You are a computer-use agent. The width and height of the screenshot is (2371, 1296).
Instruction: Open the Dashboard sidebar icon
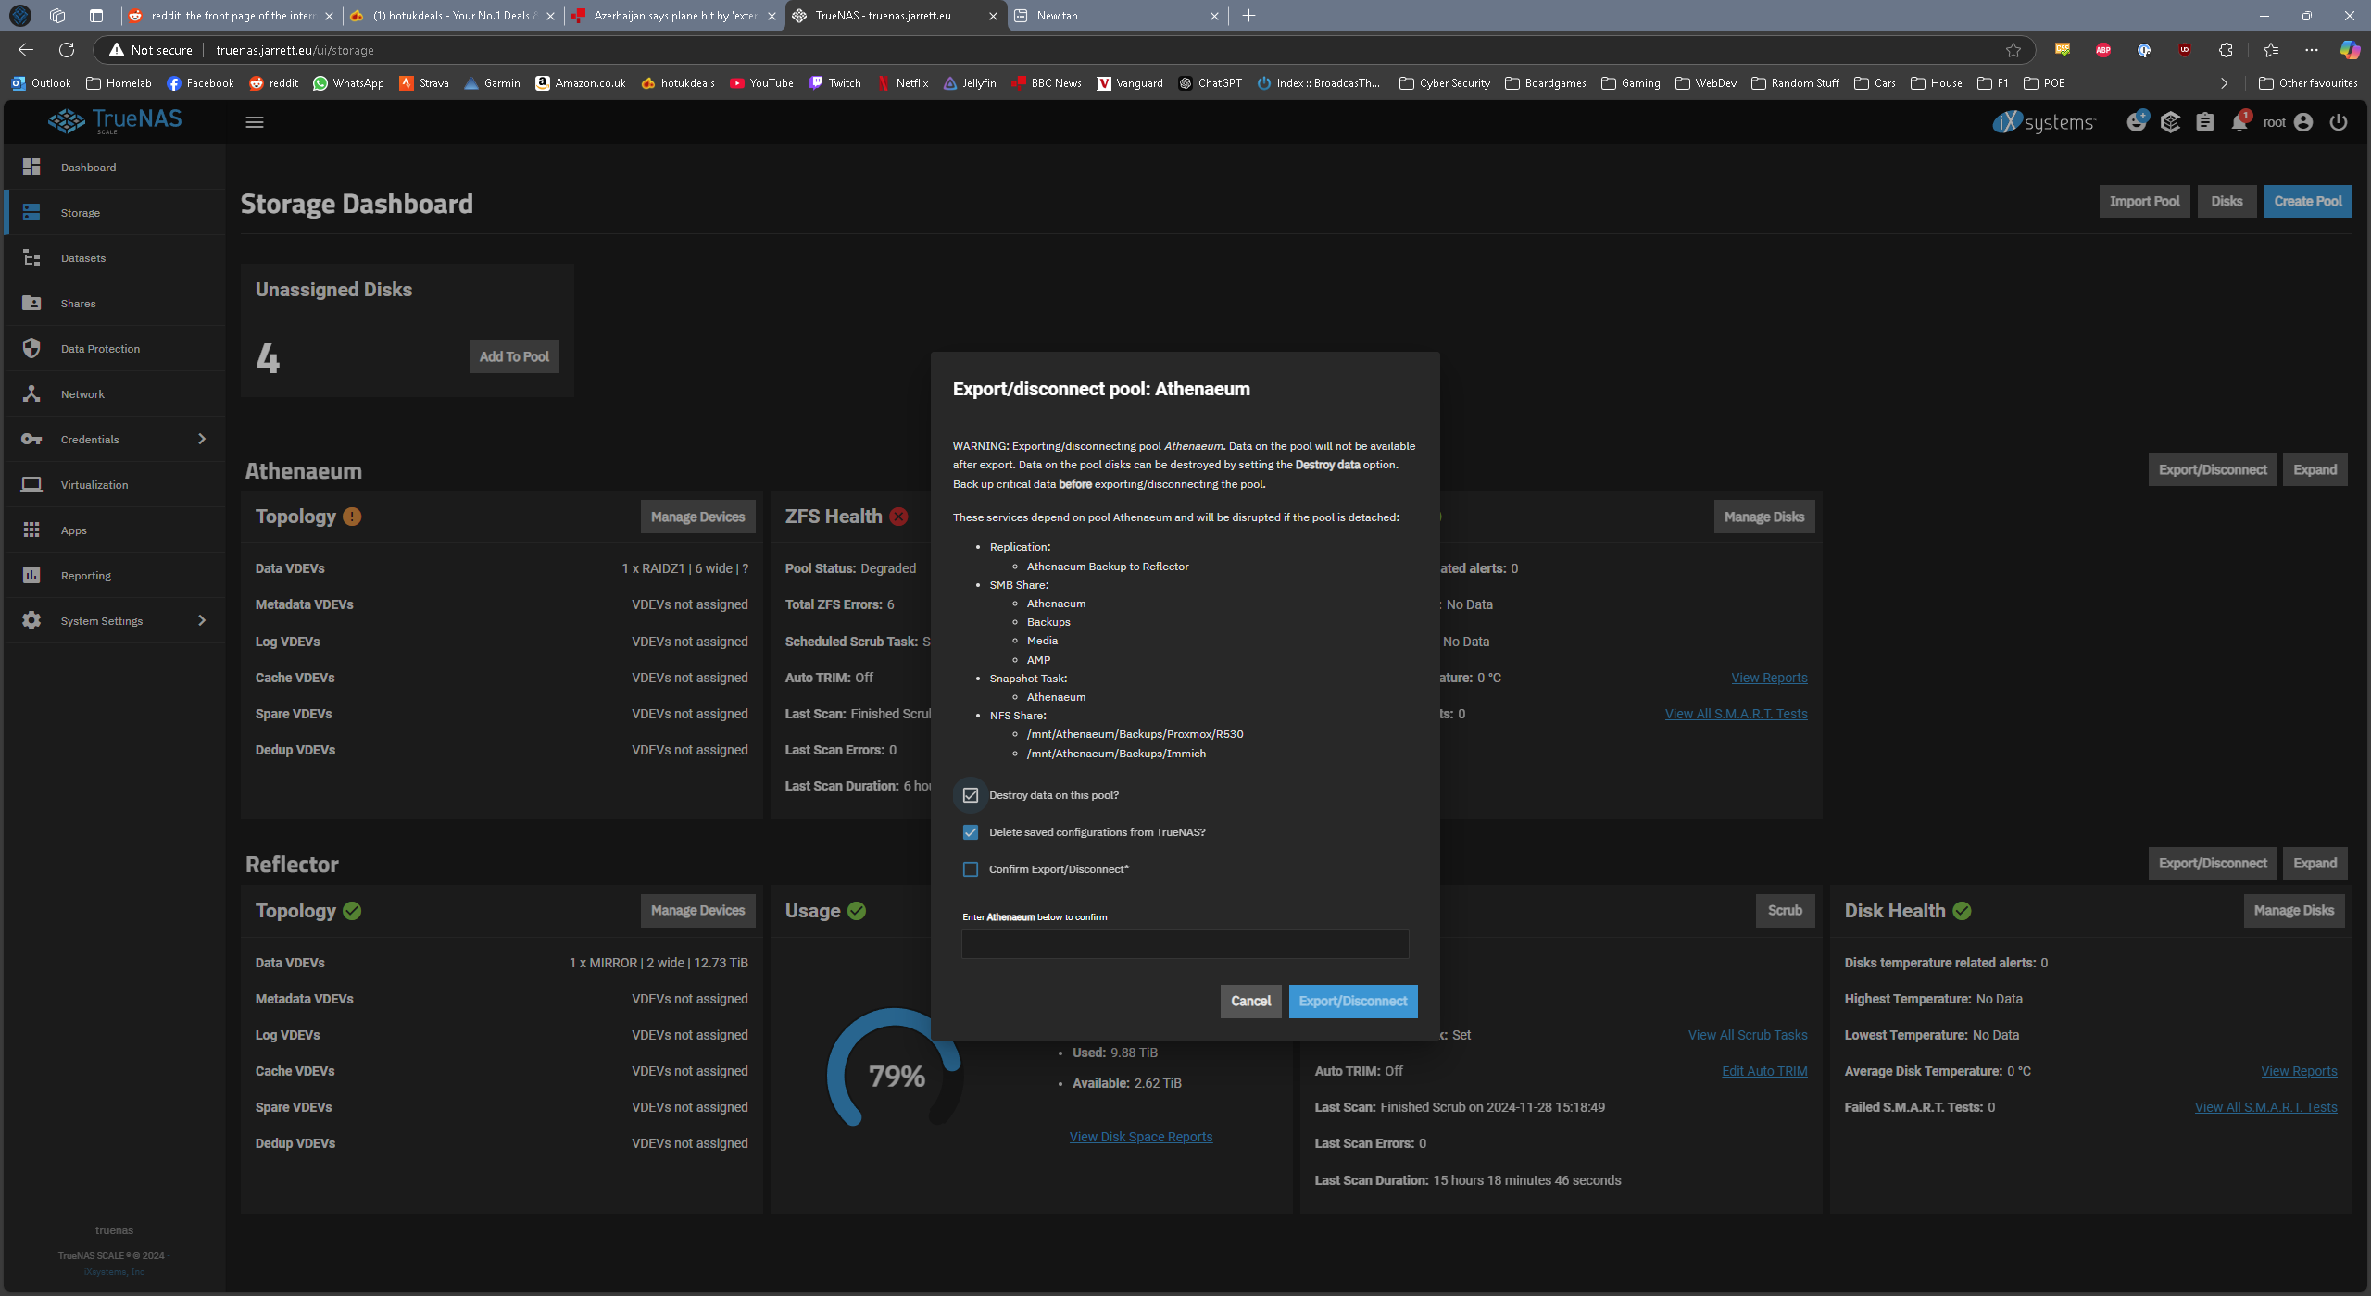point(31,167)
